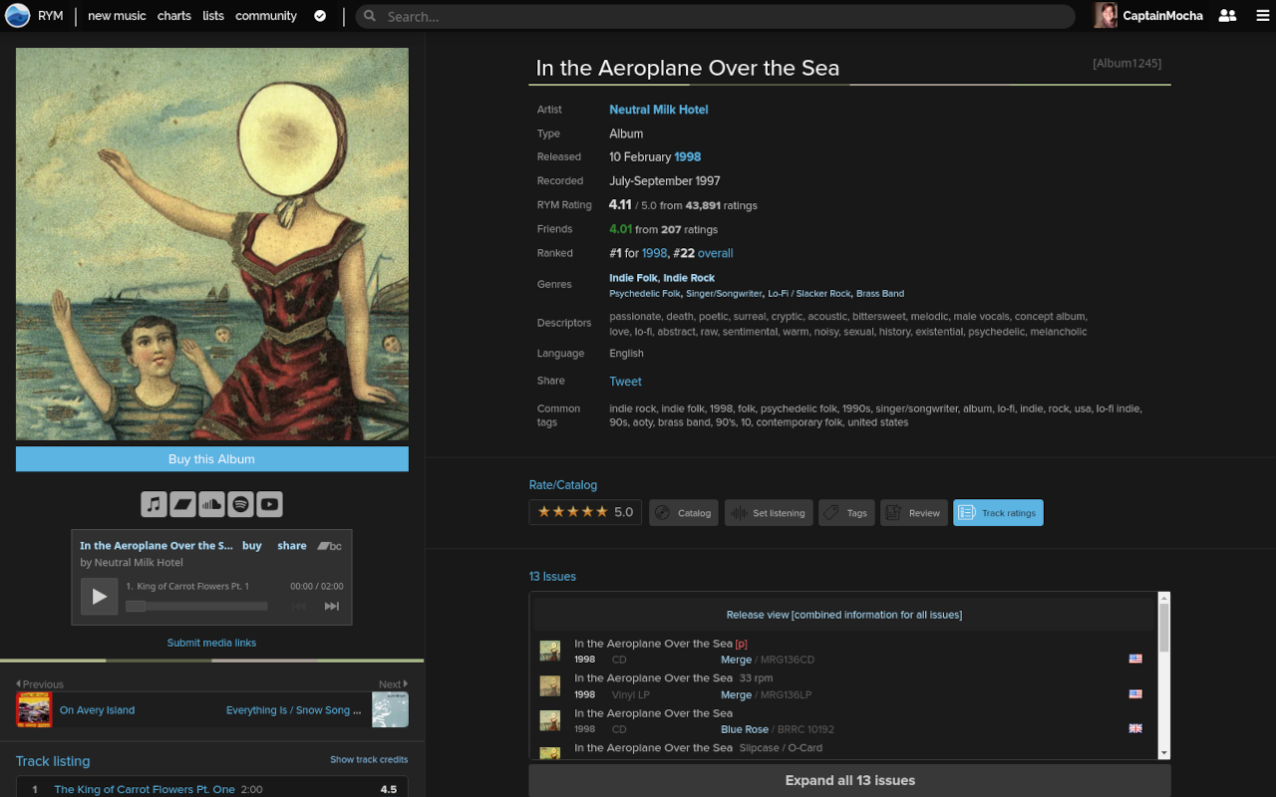The height and width of the screenshot is (797, 1276).
Task: Open the new music menu
Action: tap(117, 16)
